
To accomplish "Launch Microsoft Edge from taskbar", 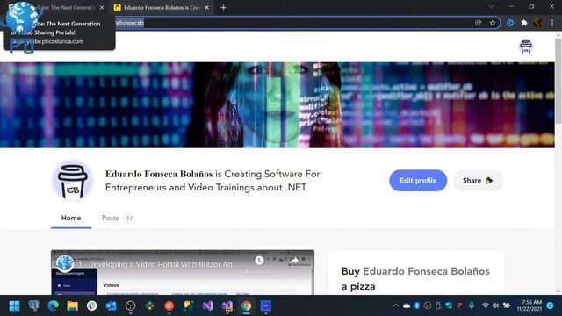I will click(x=54, y=306).
